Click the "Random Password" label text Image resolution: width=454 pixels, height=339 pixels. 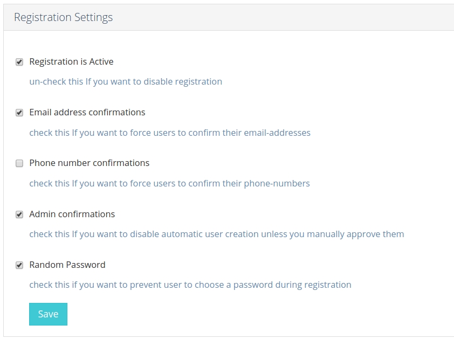click(x=67, y=265)
